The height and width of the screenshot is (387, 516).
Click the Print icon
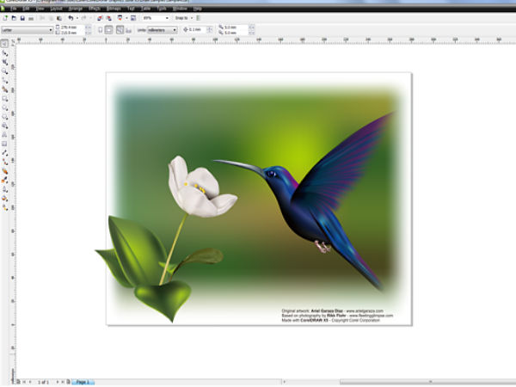coord(31,18)
